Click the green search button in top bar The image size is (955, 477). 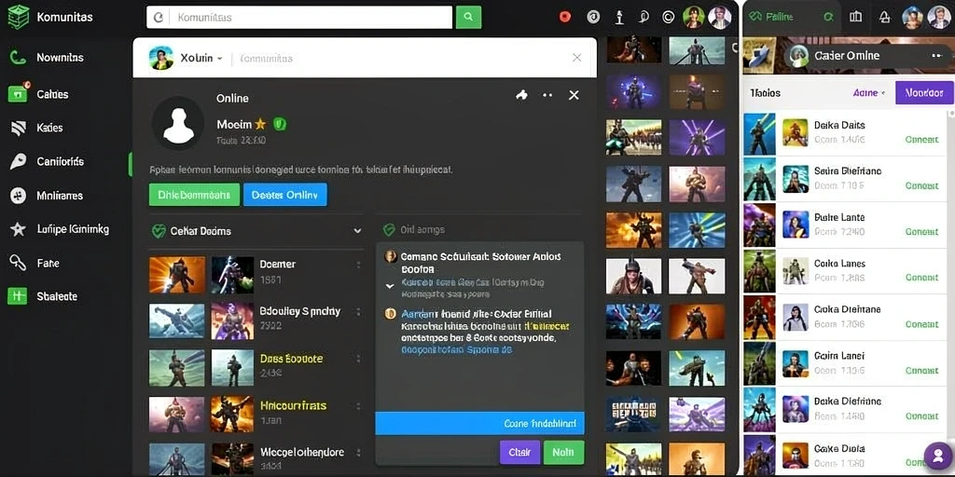click(x=468, y=17)
